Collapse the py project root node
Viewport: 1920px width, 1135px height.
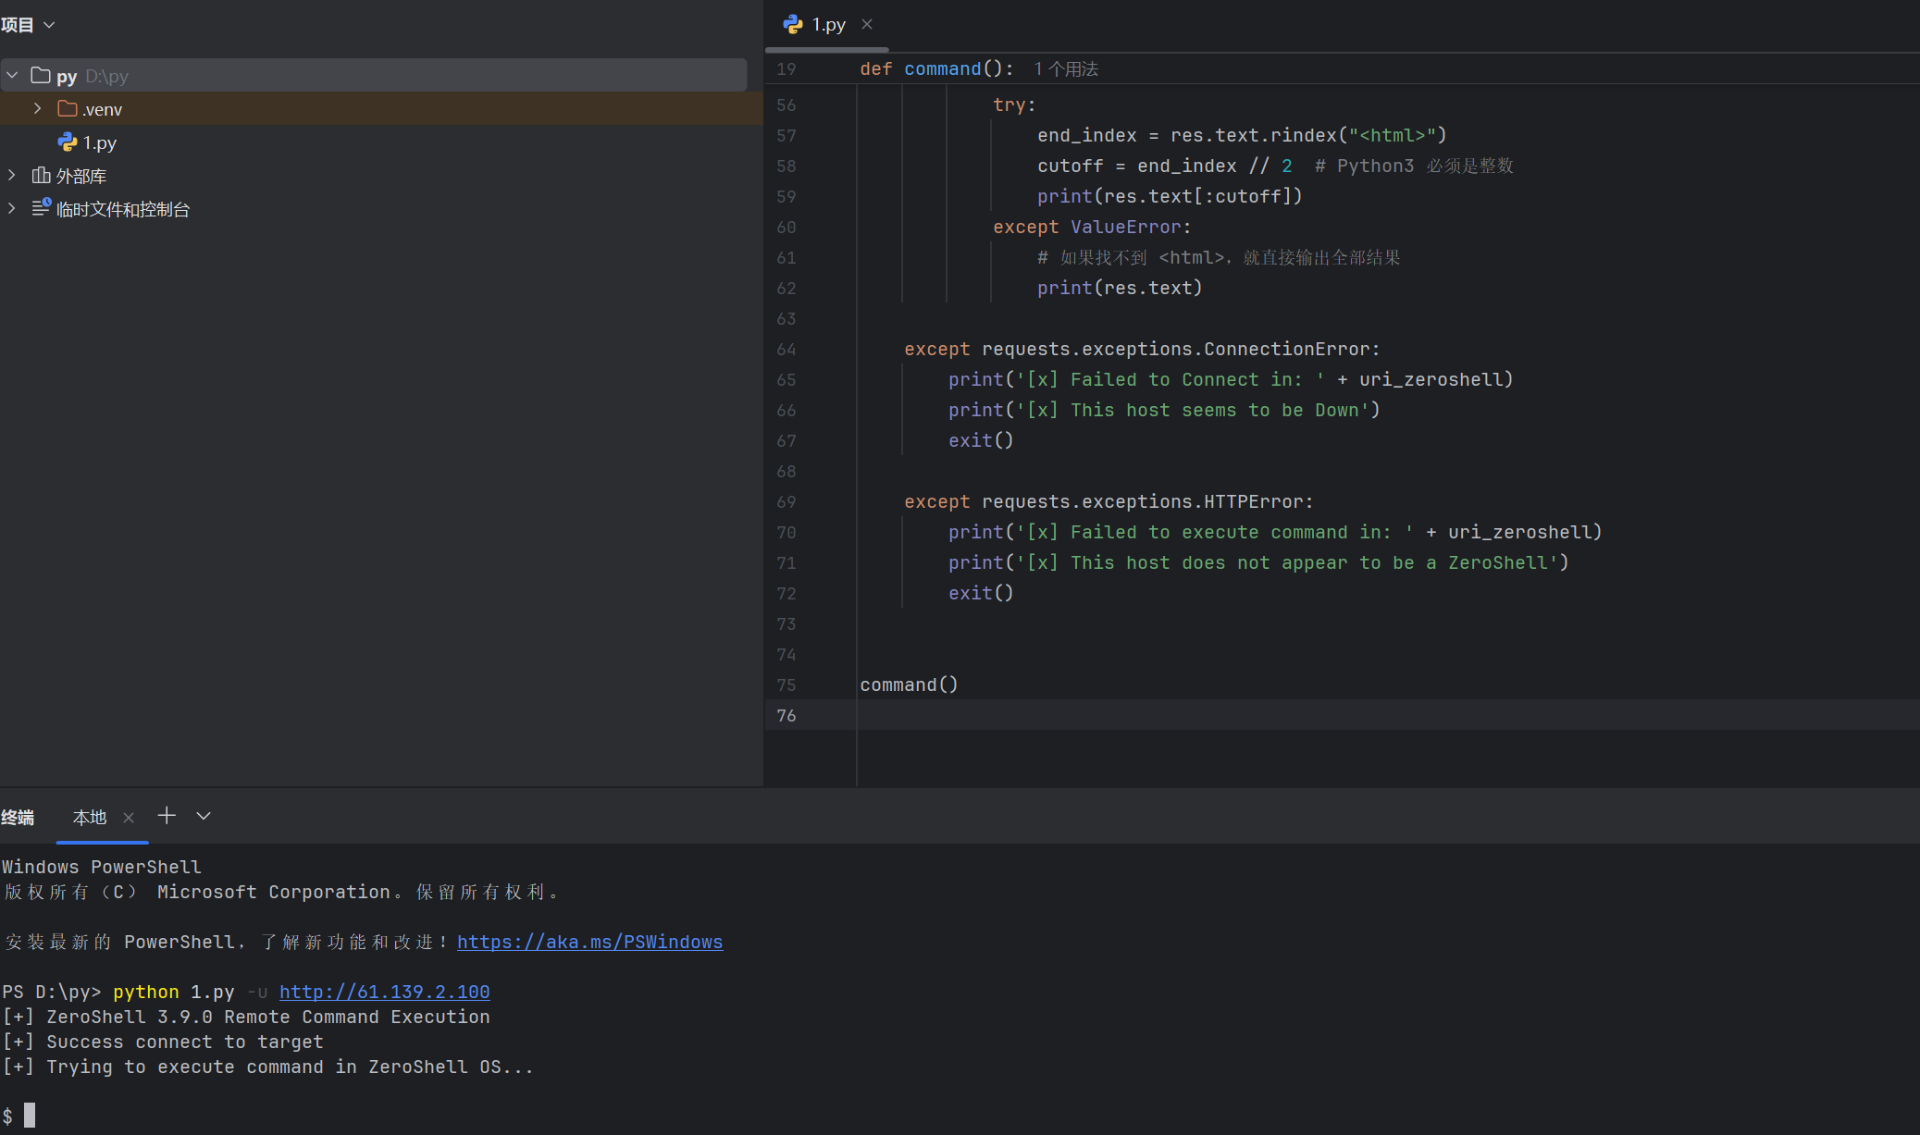click(x=12, y=75)
